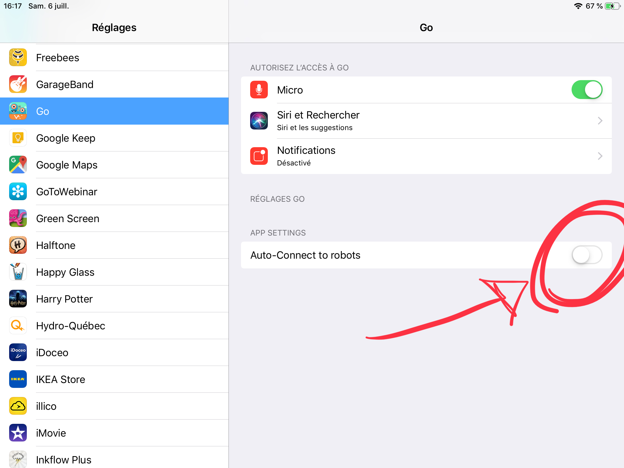Open Notifications settings chevron
This screenshot has width=624, height=468.
600,156
